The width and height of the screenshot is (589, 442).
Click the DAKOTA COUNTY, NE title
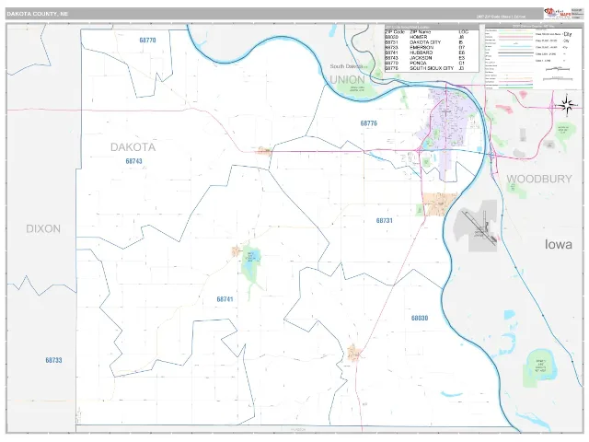[x=37, y=14]
